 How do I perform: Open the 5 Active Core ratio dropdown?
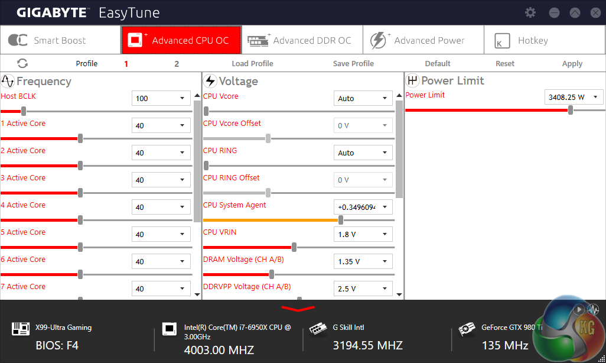(161, 234)
